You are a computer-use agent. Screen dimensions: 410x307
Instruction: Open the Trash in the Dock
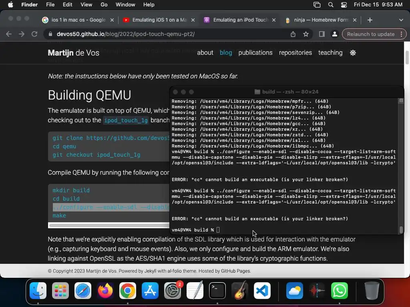coord(372,291)
